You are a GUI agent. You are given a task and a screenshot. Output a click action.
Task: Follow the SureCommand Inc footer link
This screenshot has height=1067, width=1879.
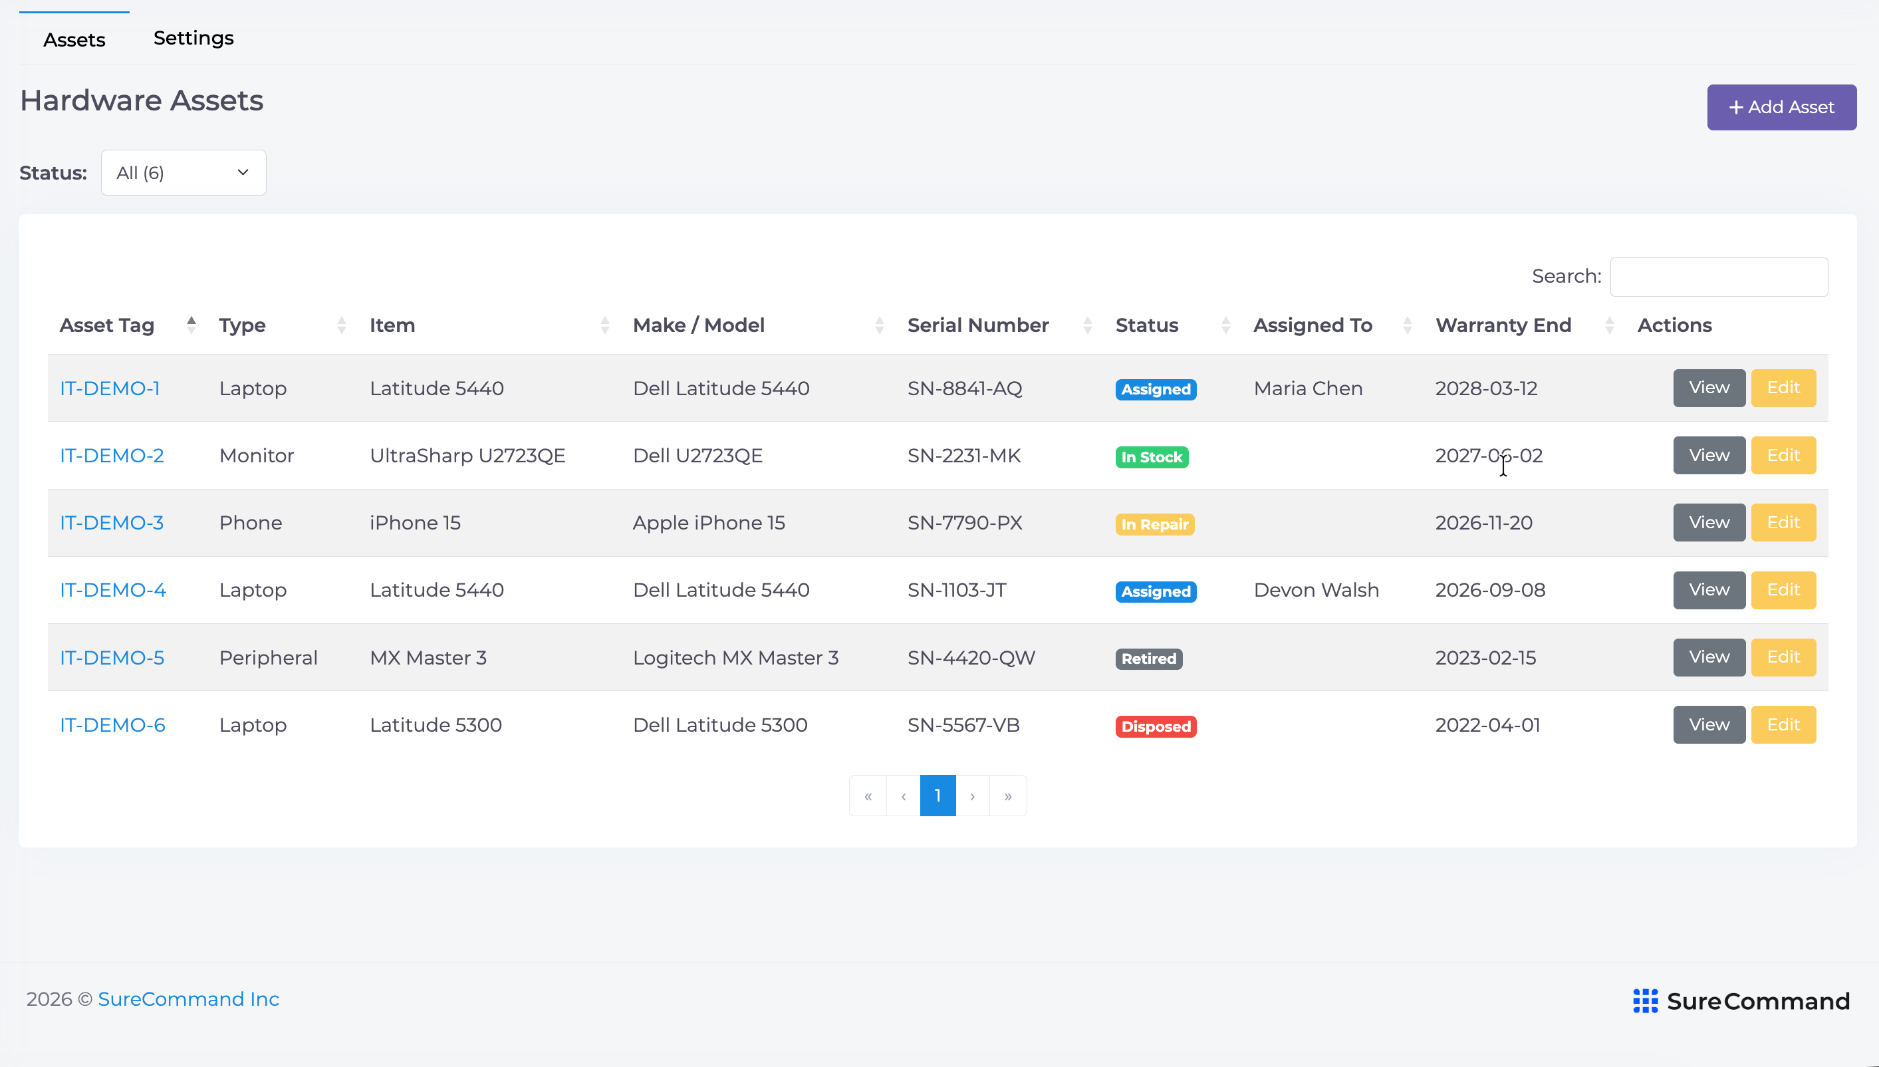click(189, 1000)
